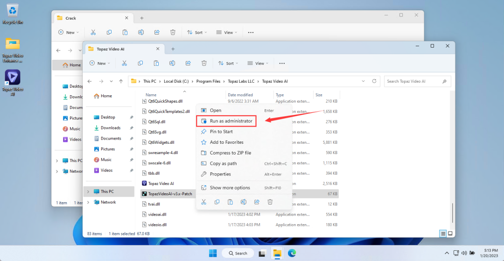
Task: Click the share icon at context menu bottom
Action: pos(257,202)
